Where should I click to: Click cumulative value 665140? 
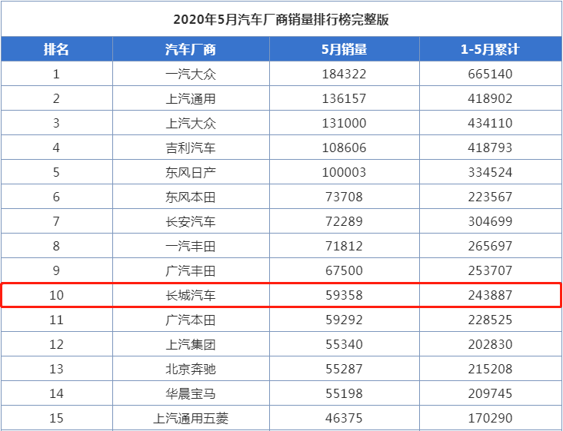point(490,75)
